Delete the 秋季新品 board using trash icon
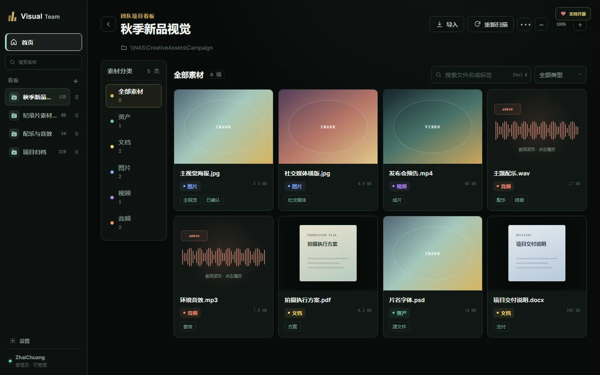The image size is (600, 375). [76, 97]
